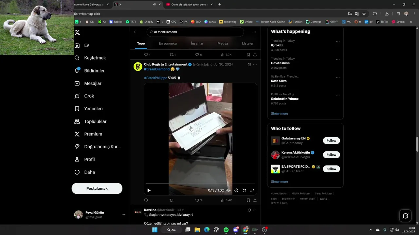Select the Tepe tab
419x235 pixels.
[x=141, y=43]
